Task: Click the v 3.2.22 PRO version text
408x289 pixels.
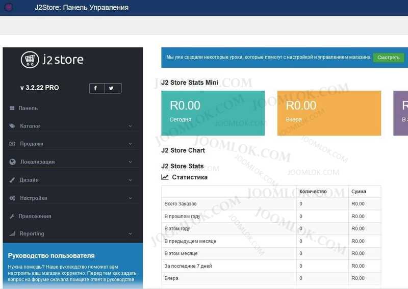Action: 40,88
